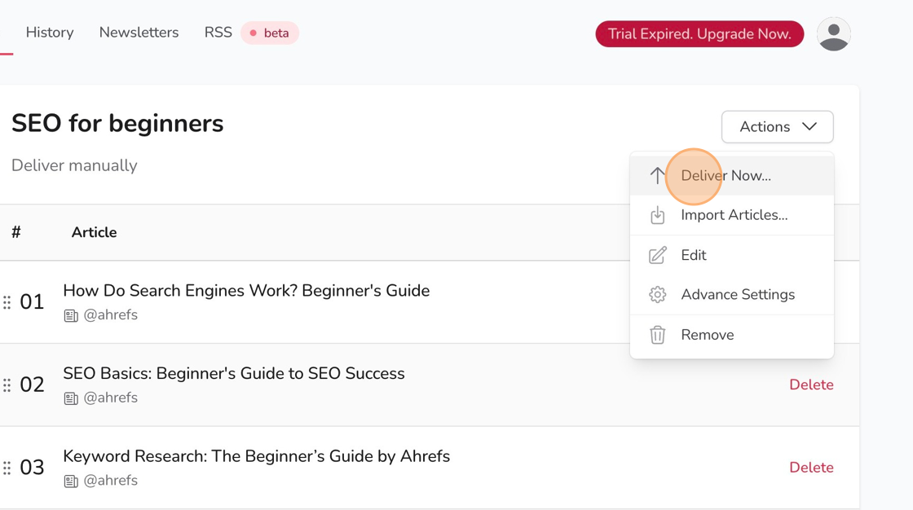The image size is (913, 510).
Task: Click the newspaper icon under SEO Basics article
Action: [71, 398]
